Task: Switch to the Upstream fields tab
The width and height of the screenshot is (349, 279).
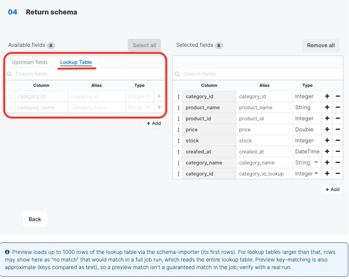Action: click(x=30, y=62)
